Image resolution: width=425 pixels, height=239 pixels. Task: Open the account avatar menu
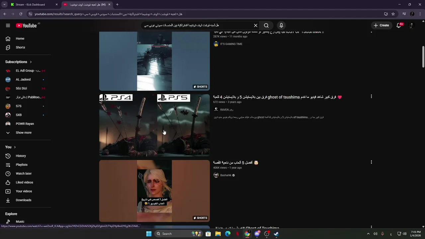[x=411, y=25]
